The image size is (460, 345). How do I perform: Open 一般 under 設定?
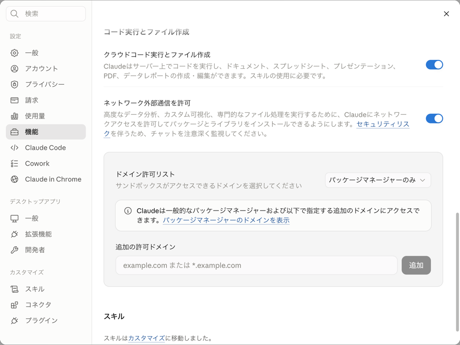pyautogui.click(x=46, y=53)
